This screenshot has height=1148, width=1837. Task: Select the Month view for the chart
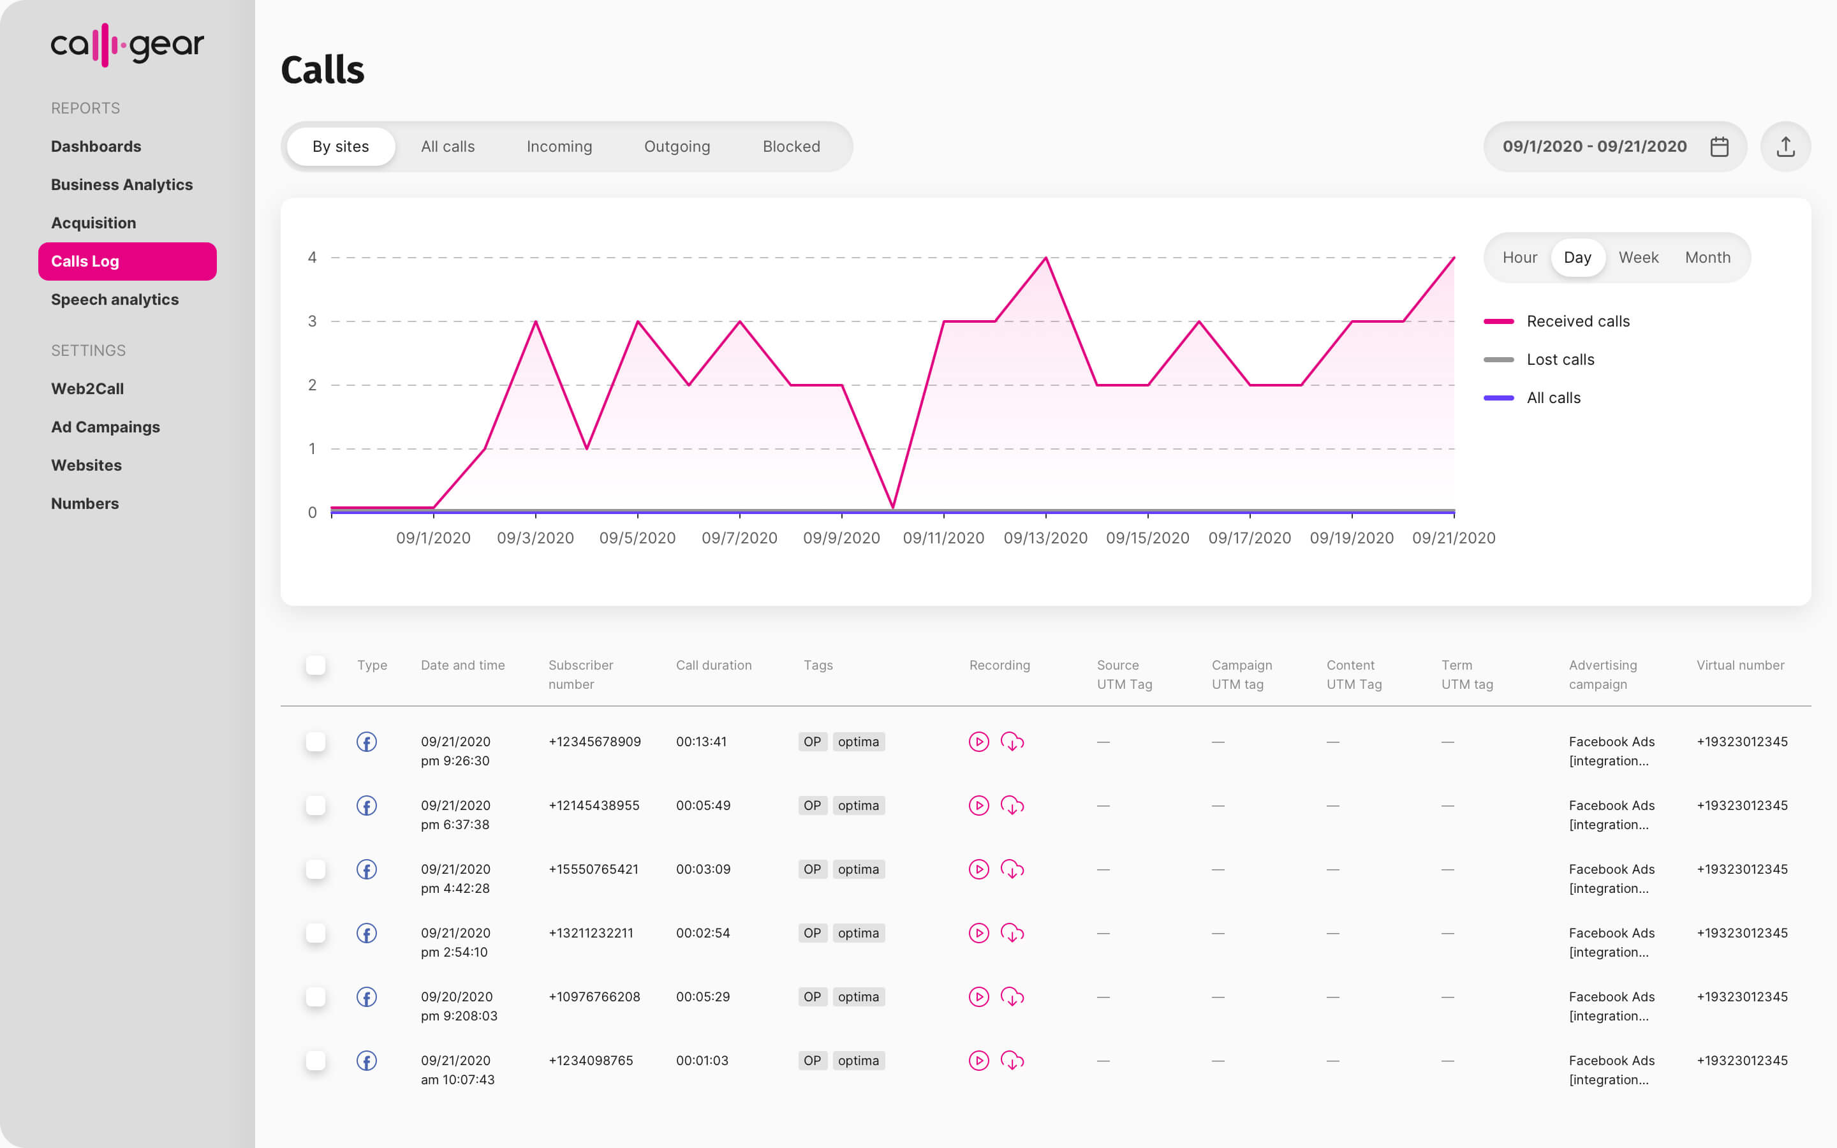click(1707, 258)
